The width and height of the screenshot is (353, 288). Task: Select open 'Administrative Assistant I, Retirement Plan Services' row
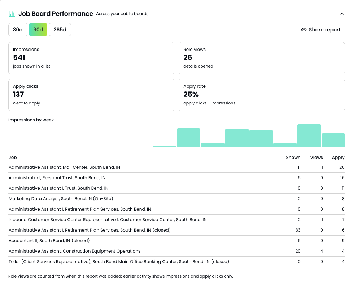point(176,209)
